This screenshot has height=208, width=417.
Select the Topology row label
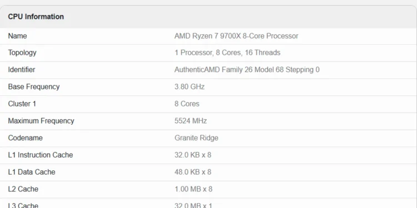coord(22,53)
